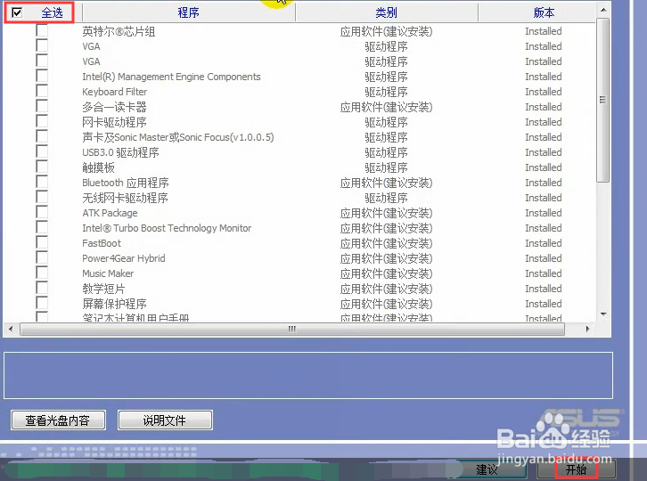Check the USB3.0 驱动程序 checkbox
647x481 pixels.
42,151
